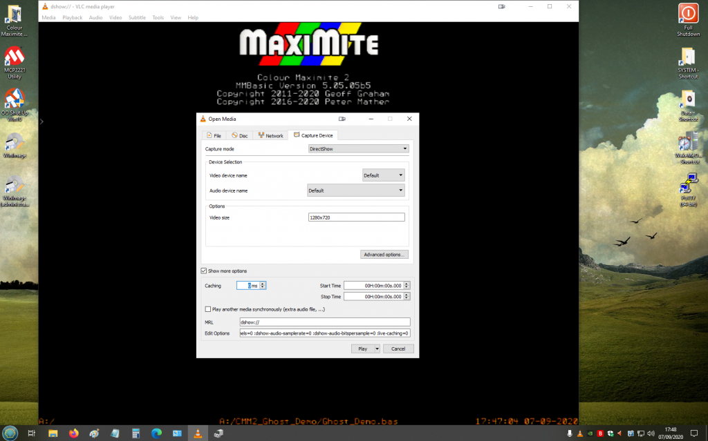Viewport: 708px width, 441px height.
Task: Expand the Play button dropdown arrow
Action: click(x=377, y=349)
